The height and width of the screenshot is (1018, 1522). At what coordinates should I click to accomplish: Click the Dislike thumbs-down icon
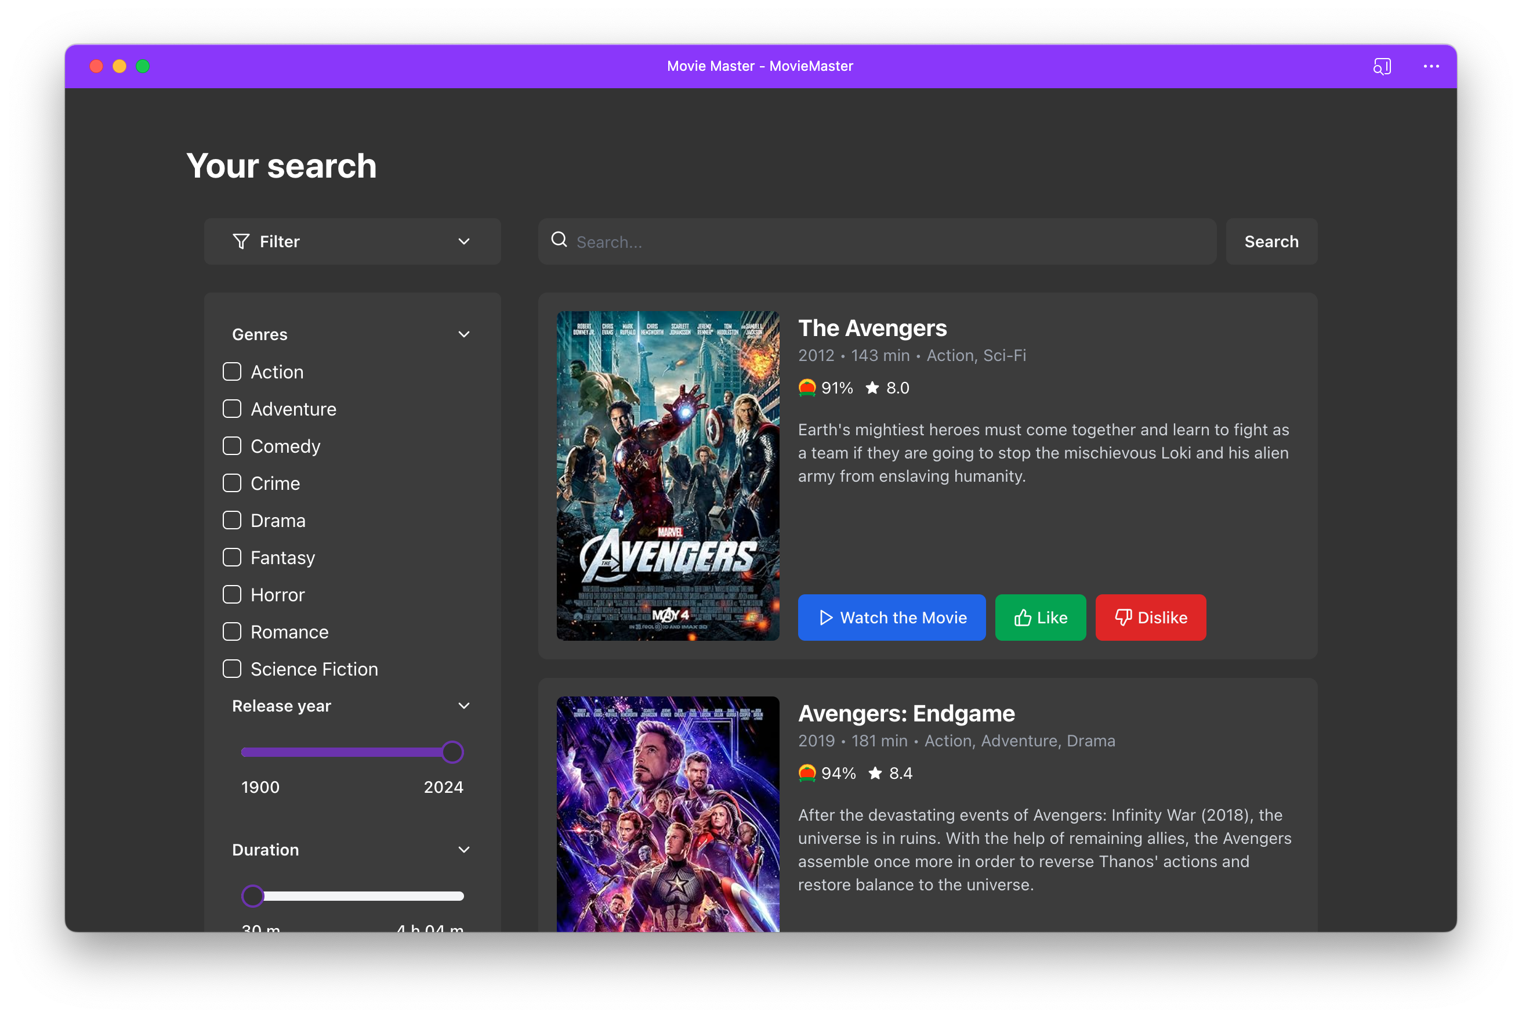click(x=1124, y=618)
